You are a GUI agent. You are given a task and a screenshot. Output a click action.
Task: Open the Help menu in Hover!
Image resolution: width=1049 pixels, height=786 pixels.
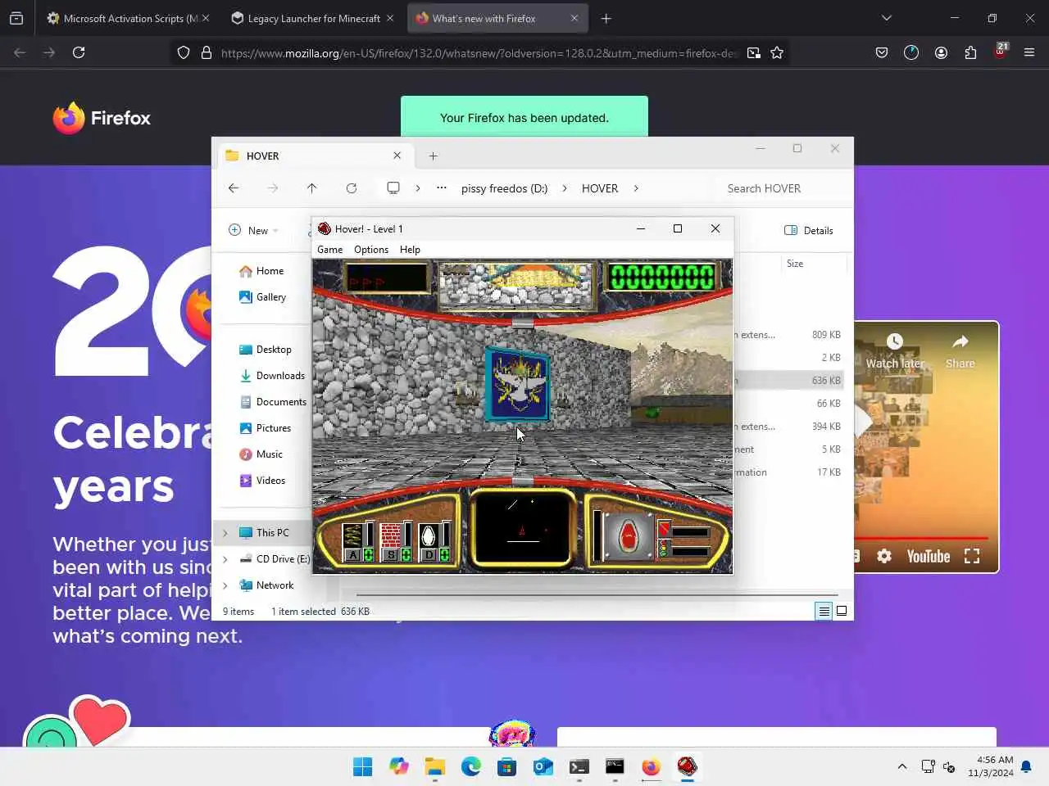(x=410, y=250)
